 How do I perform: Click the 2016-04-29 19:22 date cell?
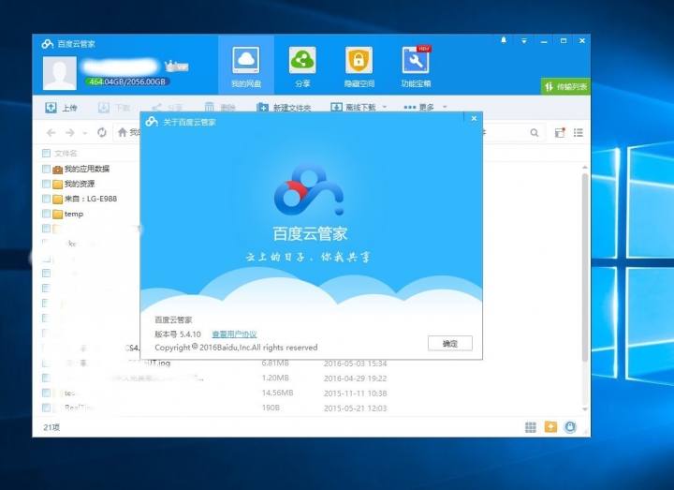pyautogui.click(x=356, y=379)
